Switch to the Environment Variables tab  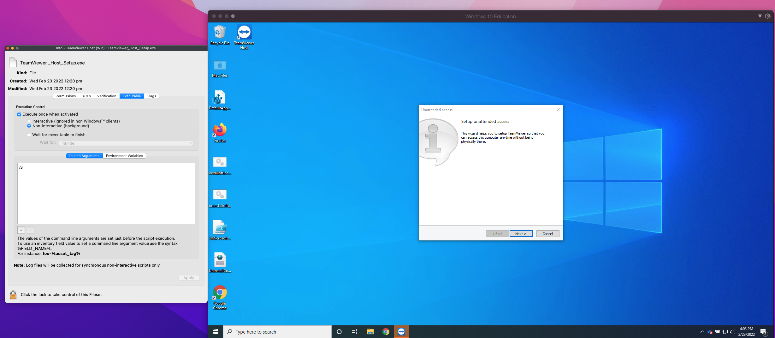click(x=124, y=156)
